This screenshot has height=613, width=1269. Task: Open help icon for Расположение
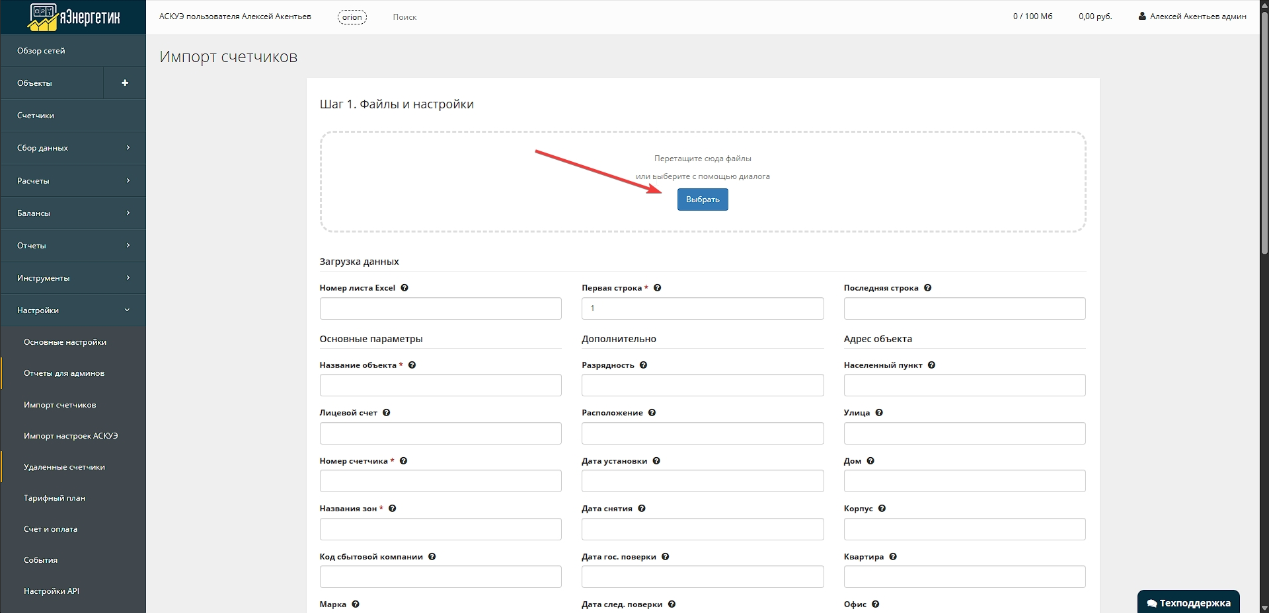click(652, 413)
